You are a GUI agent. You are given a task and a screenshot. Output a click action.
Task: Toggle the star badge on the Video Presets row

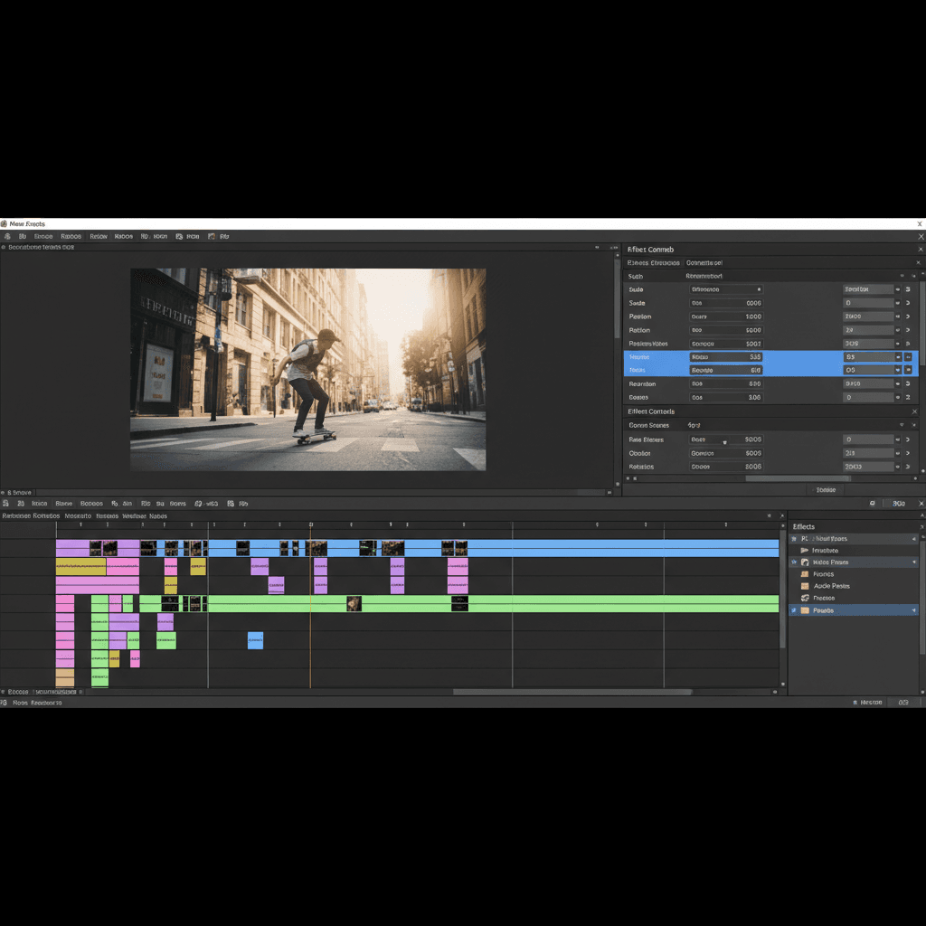[793, 562]
